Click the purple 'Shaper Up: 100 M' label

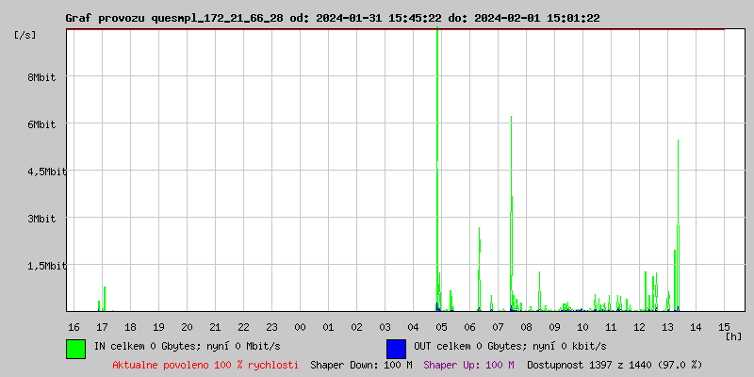(x=468, y=365)
